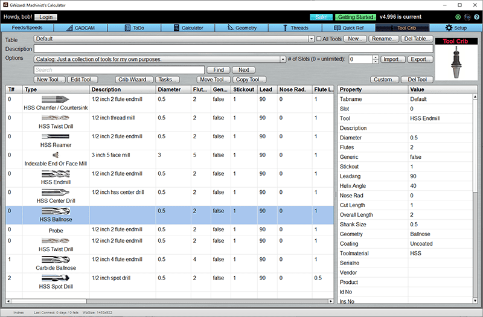Click the New Tool... button
This screenshot has height=317, width=483.
coord(50,80)
